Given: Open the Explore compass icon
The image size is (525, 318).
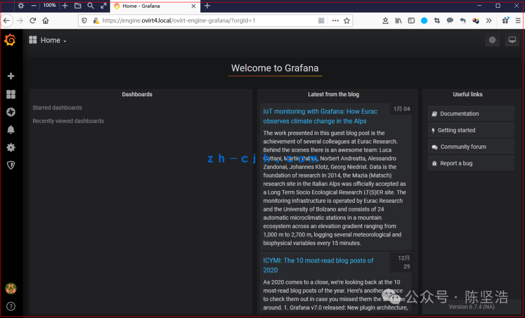Looking at the screenshot, I should pyautogui.click(x=11, y=112).
